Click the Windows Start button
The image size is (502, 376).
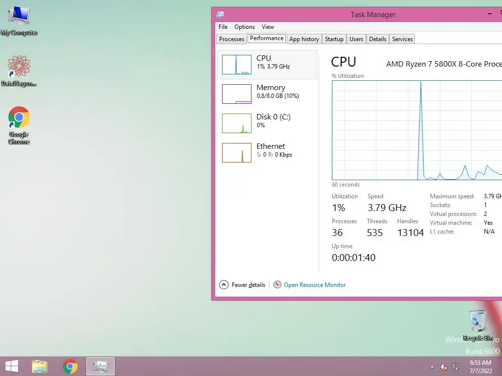(x=12, y=366)
